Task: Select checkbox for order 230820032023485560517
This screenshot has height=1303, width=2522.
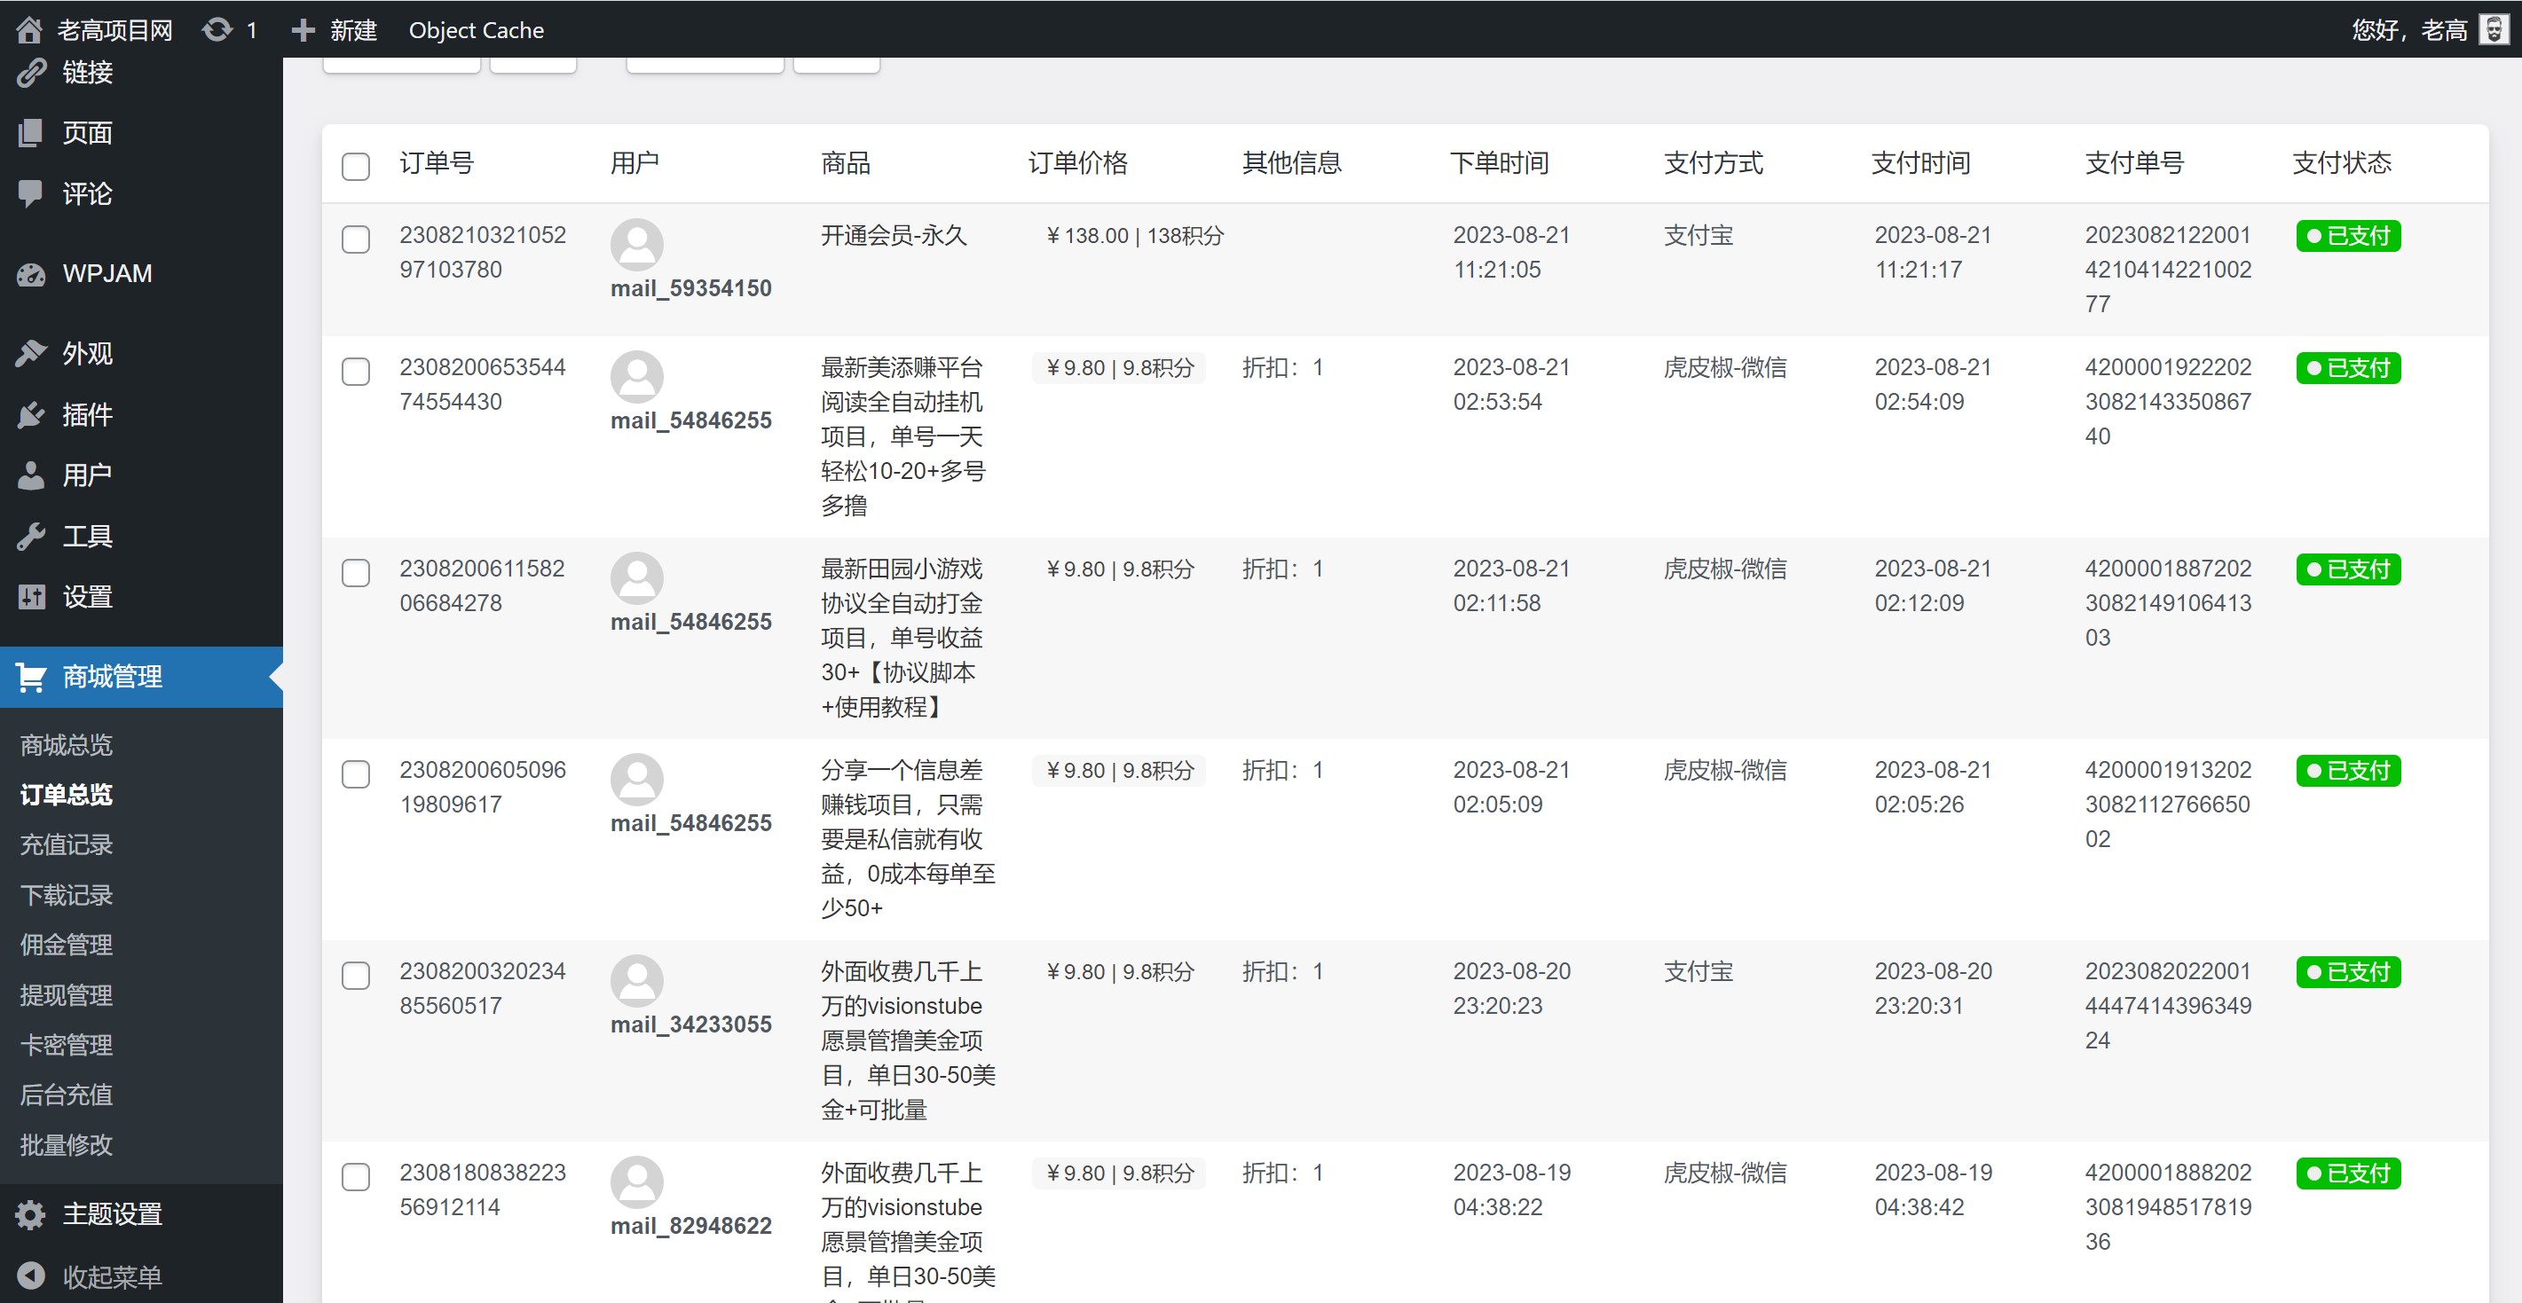Action: tap(355, 976)
